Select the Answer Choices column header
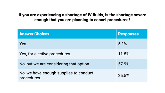165x93 pixels. 67,34
